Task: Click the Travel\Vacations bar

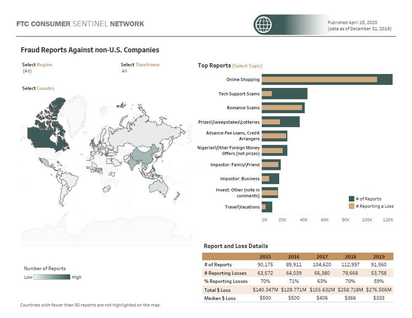Action: click(268, 207)
